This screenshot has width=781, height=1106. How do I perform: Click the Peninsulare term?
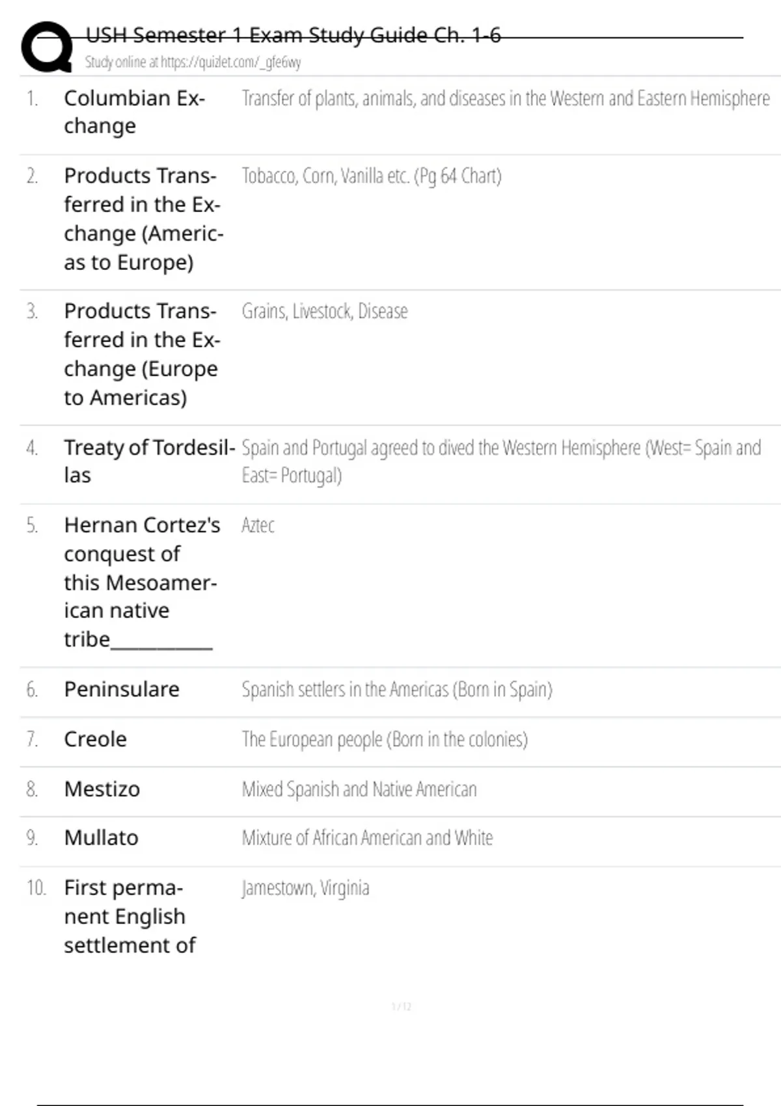click(x=121, y=689)
